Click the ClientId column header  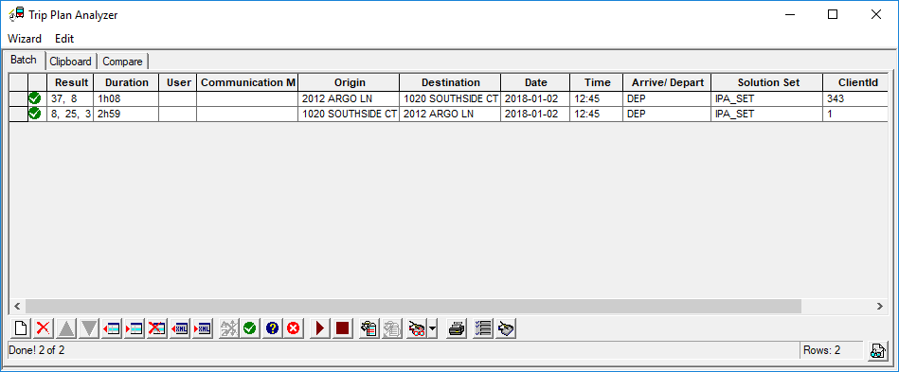tap(855, 82)
